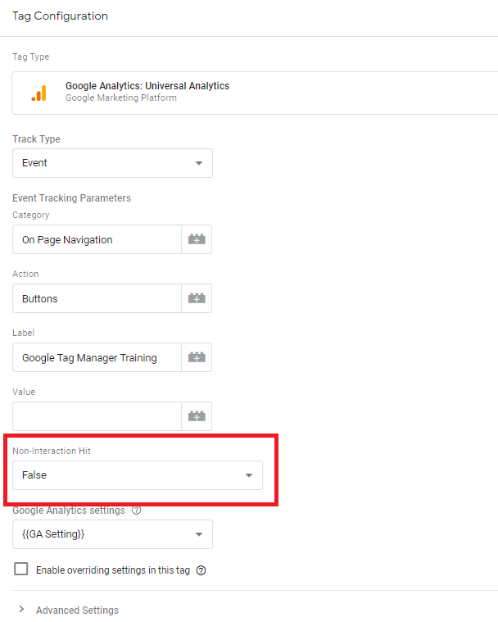The image size is (498, 622).
Task: Click the On Page Navigation category field
Action: [97, 239]
